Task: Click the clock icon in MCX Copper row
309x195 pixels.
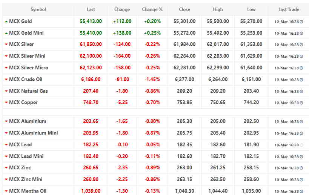Action: point(301,103)
